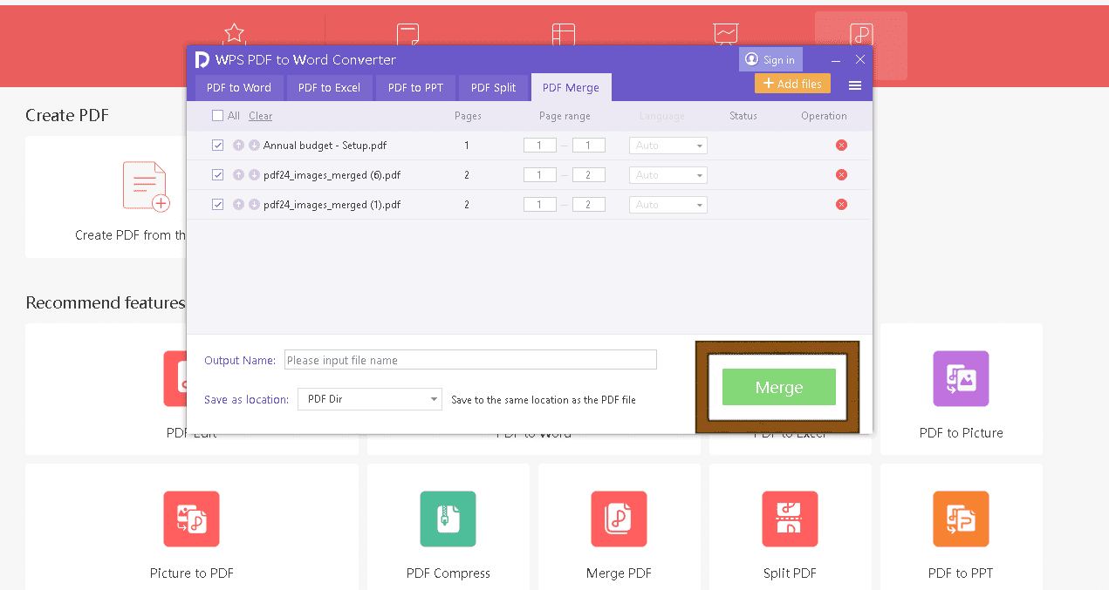Move pdf24_images_merged (6).pdf down in list
This screenshot has width=1109, height=590.
click(254, 175)
